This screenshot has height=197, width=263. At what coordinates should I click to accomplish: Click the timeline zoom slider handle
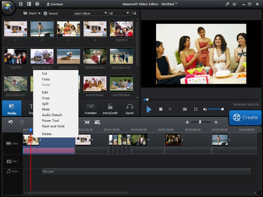[x=200, y=122]
